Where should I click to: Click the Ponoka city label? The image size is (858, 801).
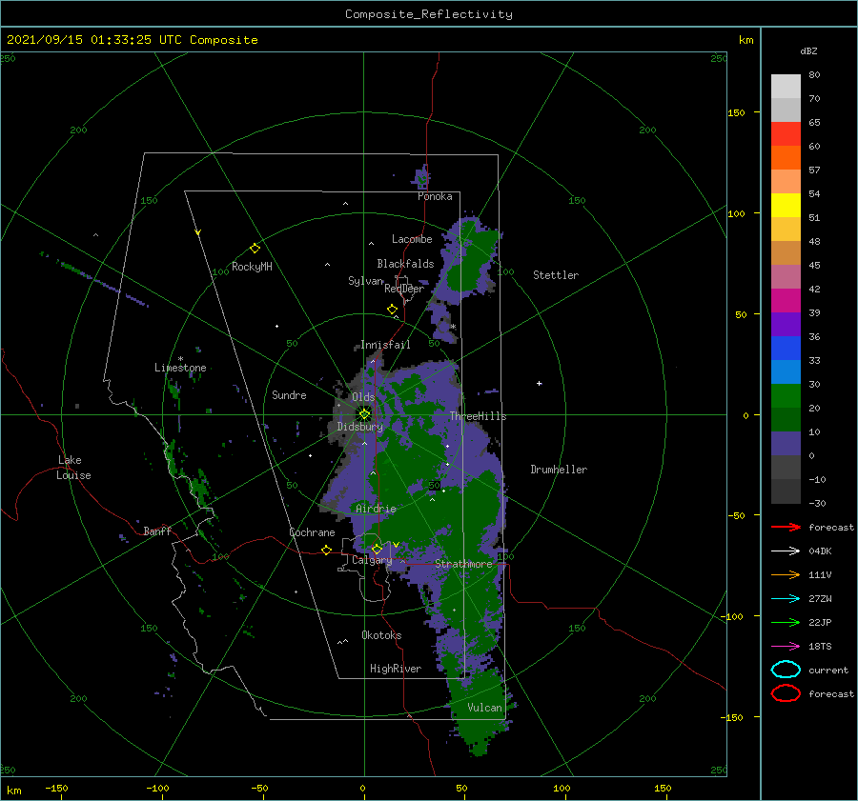point(435,196)
